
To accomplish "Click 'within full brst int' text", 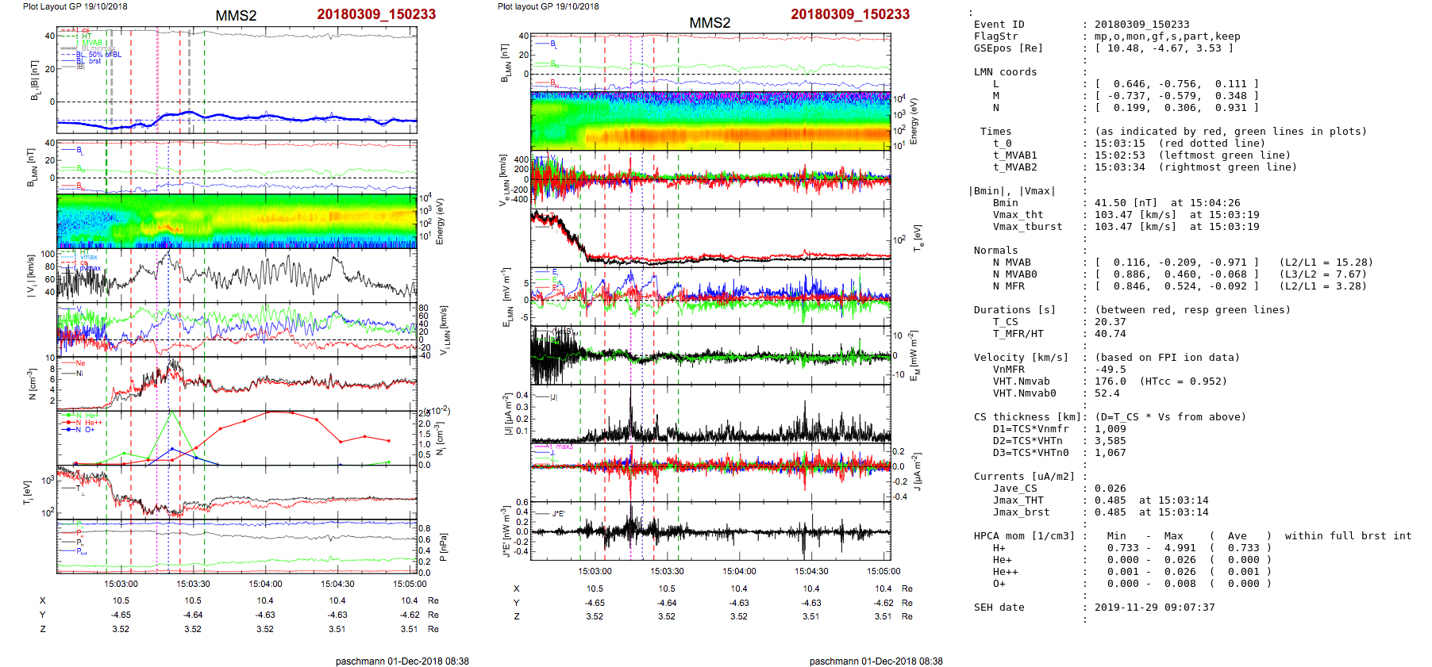I will point(1348,536).
